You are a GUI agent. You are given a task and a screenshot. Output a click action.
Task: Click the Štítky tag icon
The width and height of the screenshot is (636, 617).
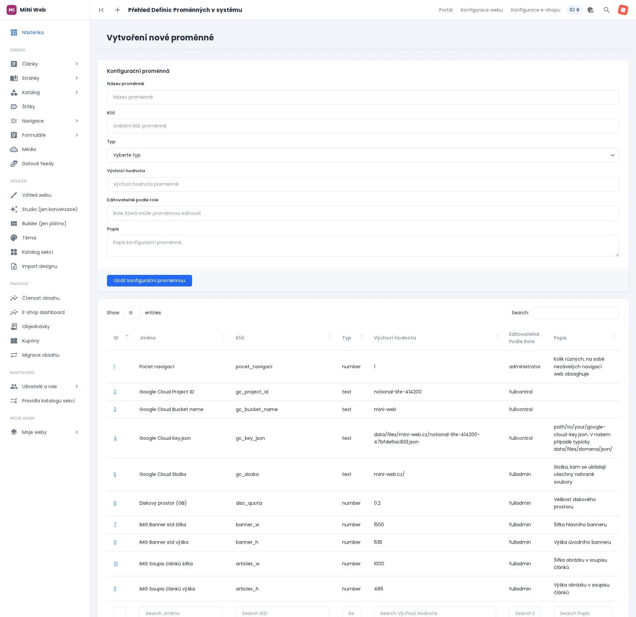coord(14,107)
